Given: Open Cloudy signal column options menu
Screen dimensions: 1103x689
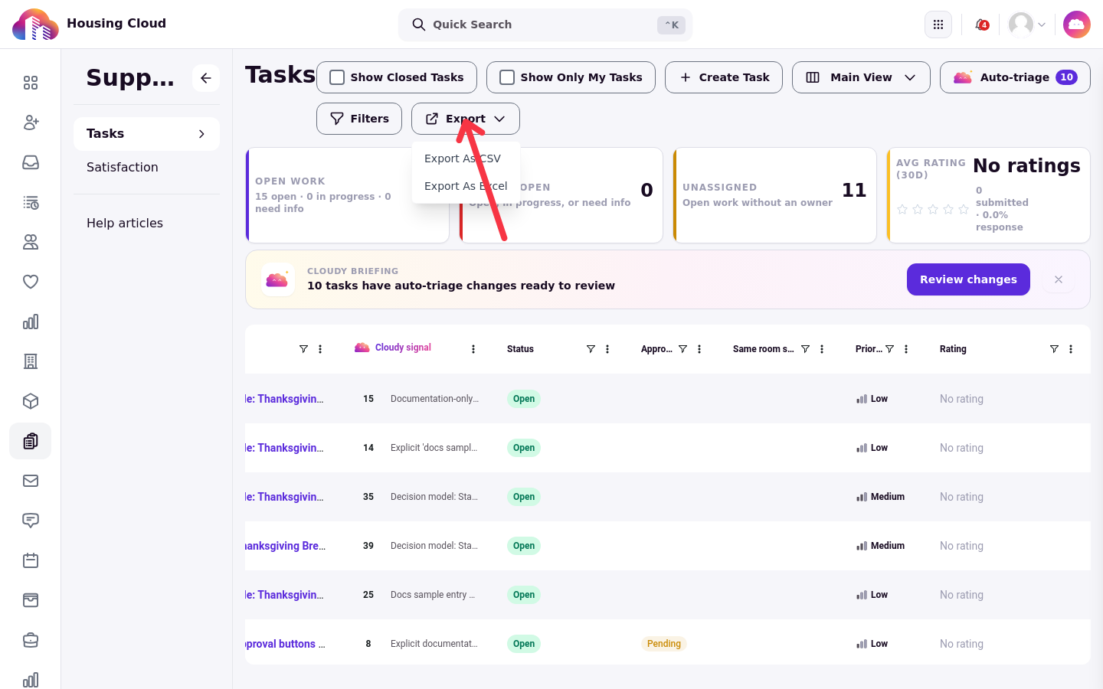Looking at the screenshot, I should 473,349.
